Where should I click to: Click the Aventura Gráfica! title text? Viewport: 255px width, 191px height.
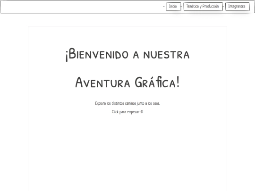click(x=127, y=83)
